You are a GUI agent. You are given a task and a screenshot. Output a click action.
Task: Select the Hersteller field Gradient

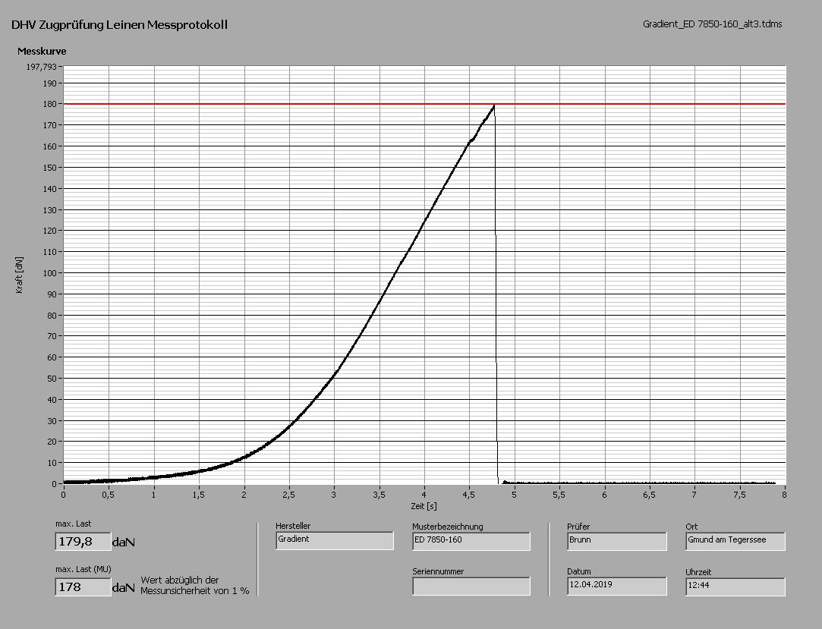(335, 540)
